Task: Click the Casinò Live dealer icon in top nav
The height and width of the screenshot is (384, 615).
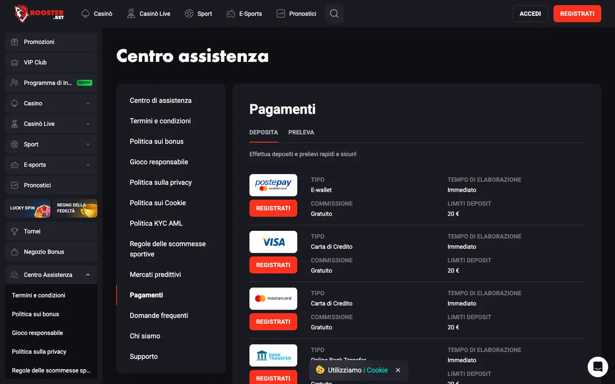Action: pyautogui.click(x=131, y=14)
